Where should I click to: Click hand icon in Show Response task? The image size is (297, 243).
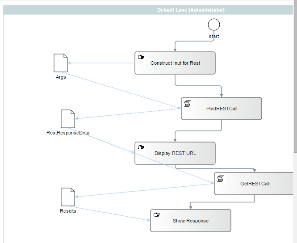[157, 214]
